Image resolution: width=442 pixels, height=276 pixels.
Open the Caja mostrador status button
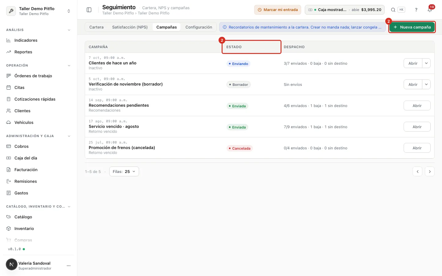click(345, 10)
